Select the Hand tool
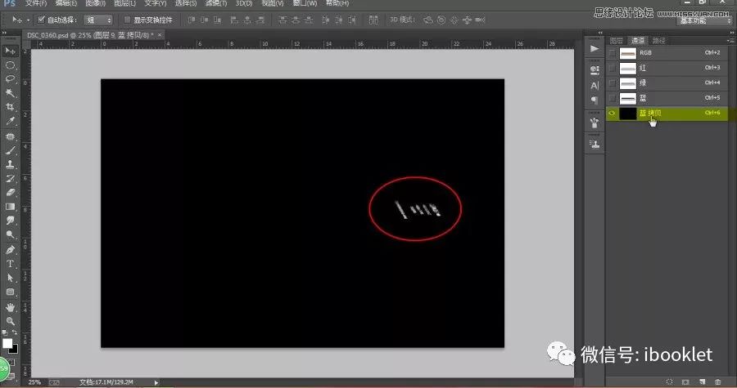Screen dimensions: 737x388 11,306
